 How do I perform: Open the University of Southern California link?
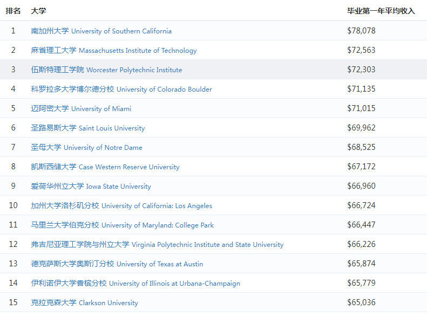coord(101,31)
